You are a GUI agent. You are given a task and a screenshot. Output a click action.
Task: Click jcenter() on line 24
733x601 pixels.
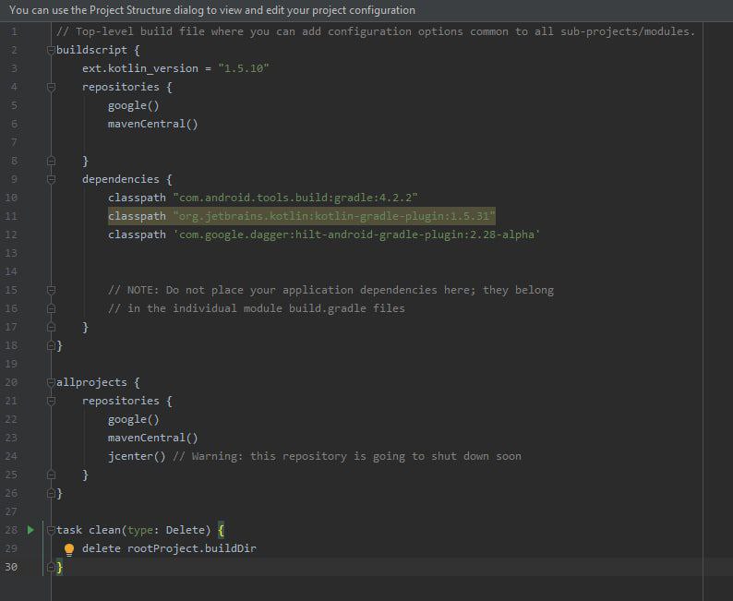pyautogui.click(x=137, y=456)
